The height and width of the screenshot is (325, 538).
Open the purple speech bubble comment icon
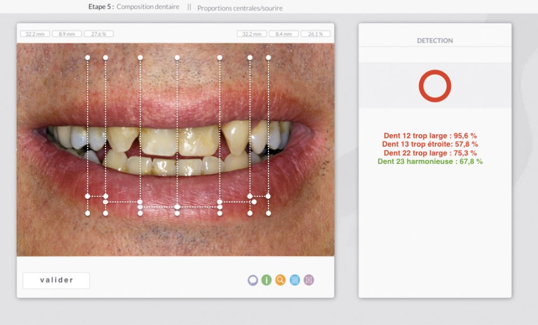[253, 280]
